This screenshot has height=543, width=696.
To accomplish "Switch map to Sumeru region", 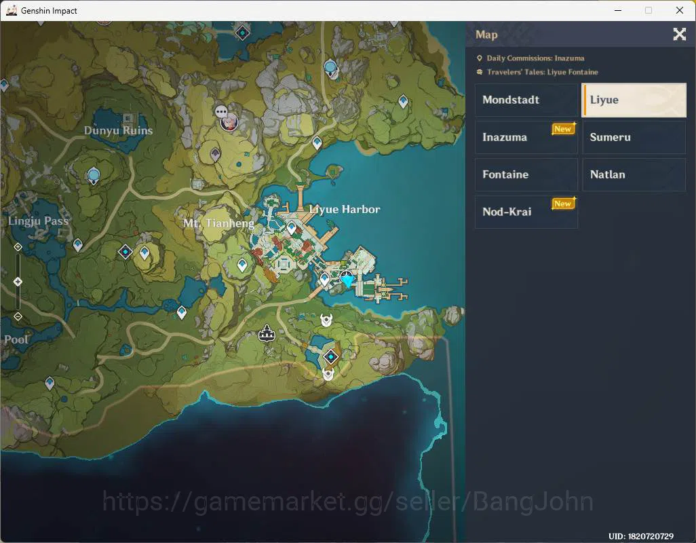I will click(634, 137).
